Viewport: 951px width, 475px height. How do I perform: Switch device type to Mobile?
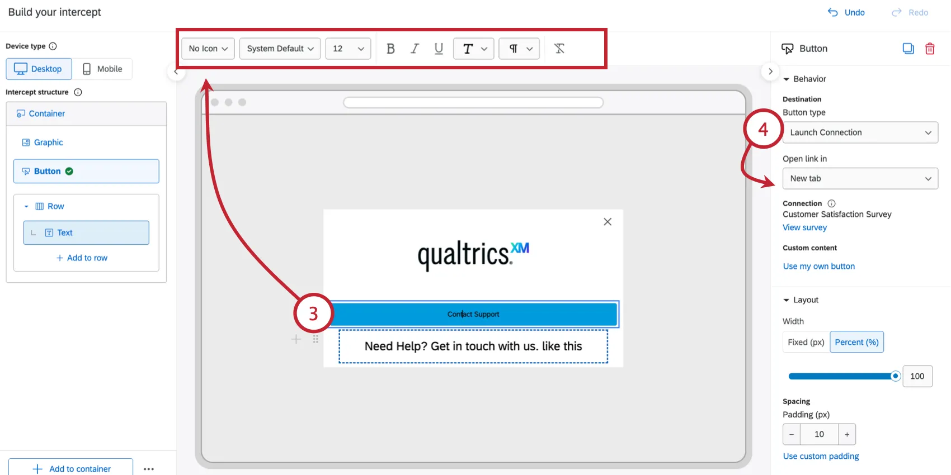pyautogui.click(x=103, y=69)
